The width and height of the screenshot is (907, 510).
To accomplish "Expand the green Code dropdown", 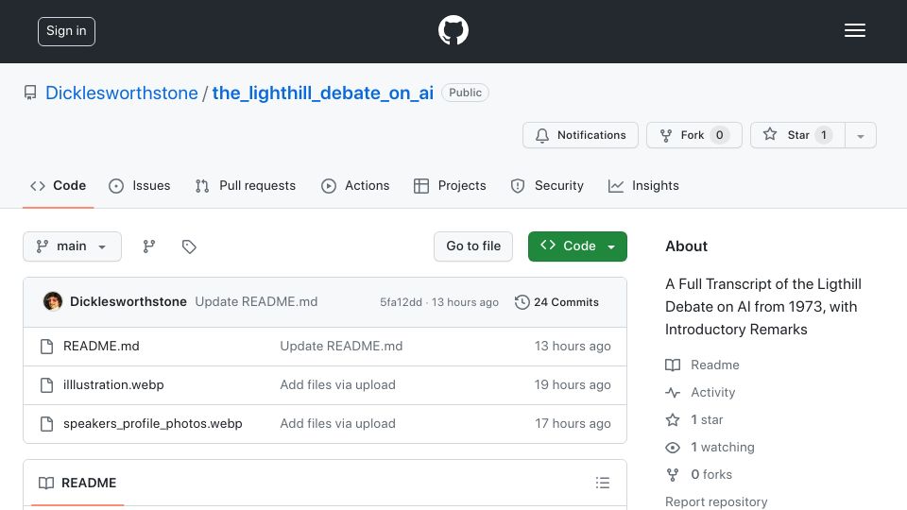I will 577,246.
